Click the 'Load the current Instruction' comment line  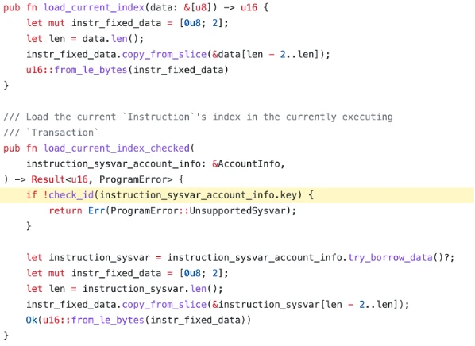(x=198, y=117)
